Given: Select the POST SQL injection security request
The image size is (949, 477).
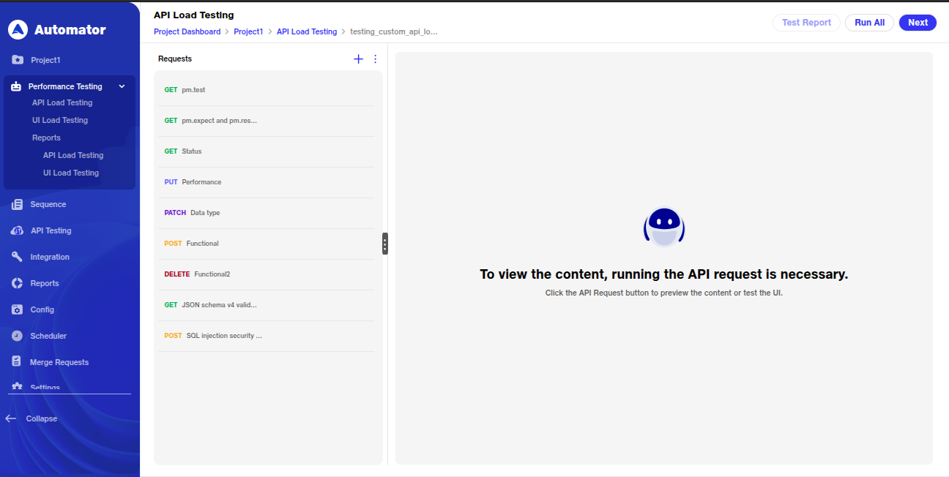Looking at the screenshot, I should 267,336.
